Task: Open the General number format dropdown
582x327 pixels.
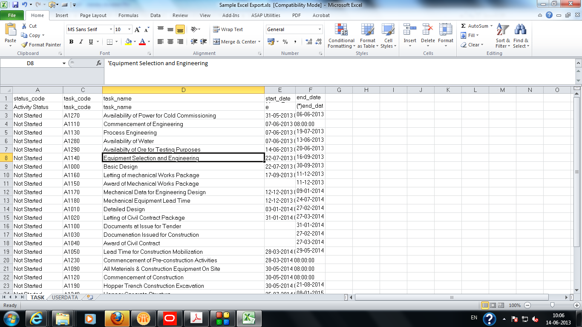Action: click(x=320, y=29)
